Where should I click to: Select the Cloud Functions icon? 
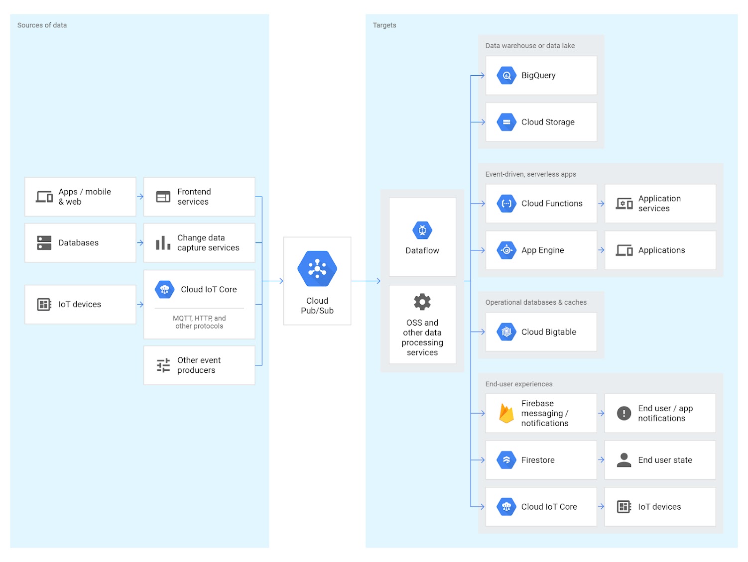[x=506, y=204]
